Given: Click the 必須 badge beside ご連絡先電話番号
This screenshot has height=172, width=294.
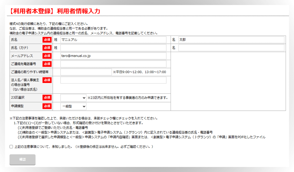Looking at the screenshot, I should pos(47,64).
